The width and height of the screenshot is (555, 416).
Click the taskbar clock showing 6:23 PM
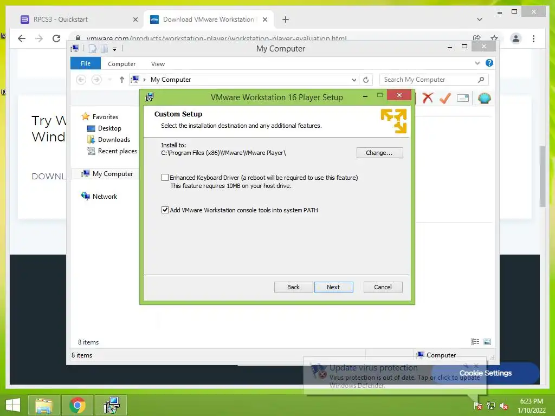(x=531, y=405)
